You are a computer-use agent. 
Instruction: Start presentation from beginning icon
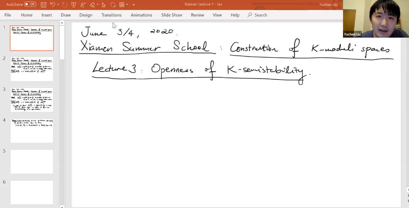[x=74, y=5]
